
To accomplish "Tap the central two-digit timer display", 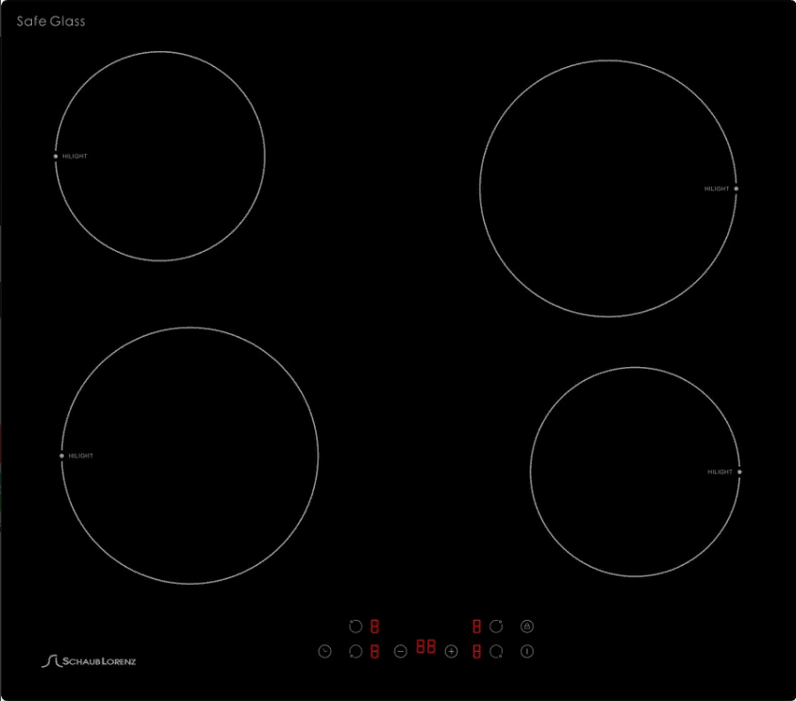I will coord(425,647).
